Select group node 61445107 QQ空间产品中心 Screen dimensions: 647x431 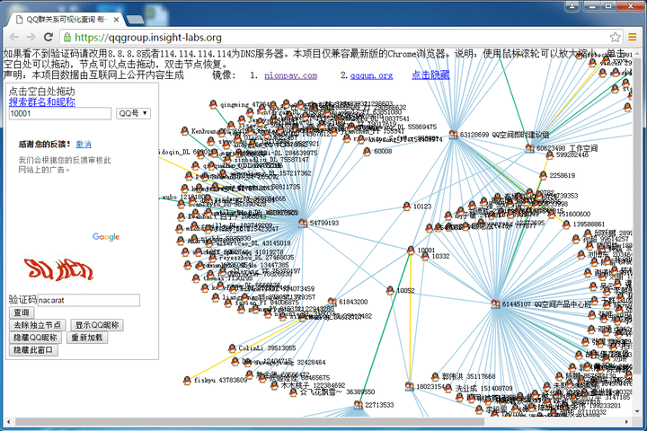[x=495, y=304]
